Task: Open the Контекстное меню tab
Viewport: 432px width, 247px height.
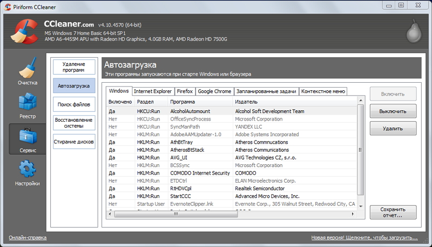Action: pyautogui.click(x=323, y=91)
